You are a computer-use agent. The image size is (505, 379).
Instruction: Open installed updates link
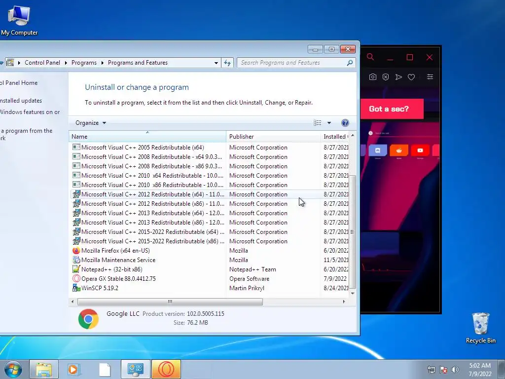21,101
